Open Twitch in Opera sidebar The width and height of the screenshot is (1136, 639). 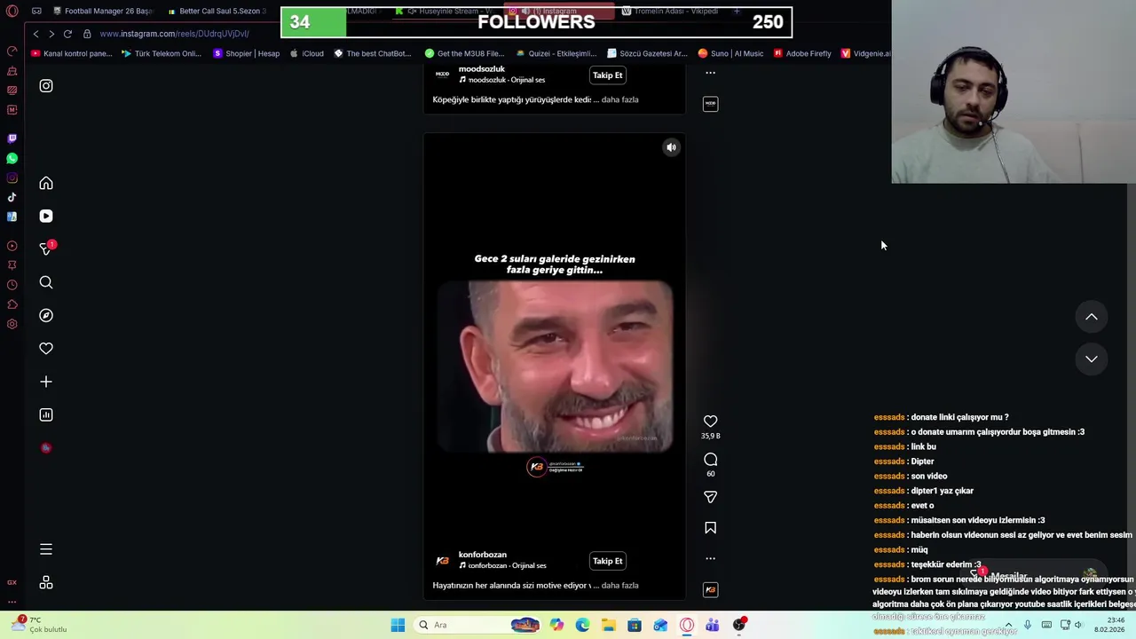(x=12, y=138)
